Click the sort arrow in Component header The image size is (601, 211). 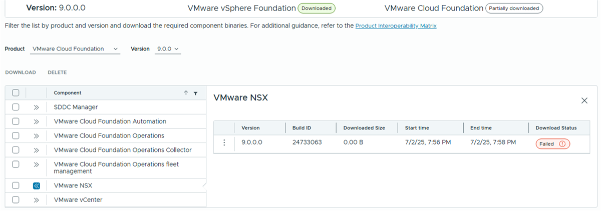tap(186, 93)
